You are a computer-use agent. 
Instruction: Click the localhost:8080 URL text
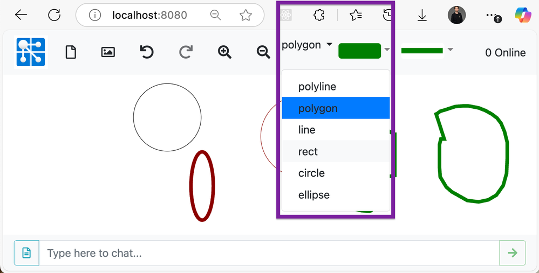pyautogui.click(x=149, y=15)
